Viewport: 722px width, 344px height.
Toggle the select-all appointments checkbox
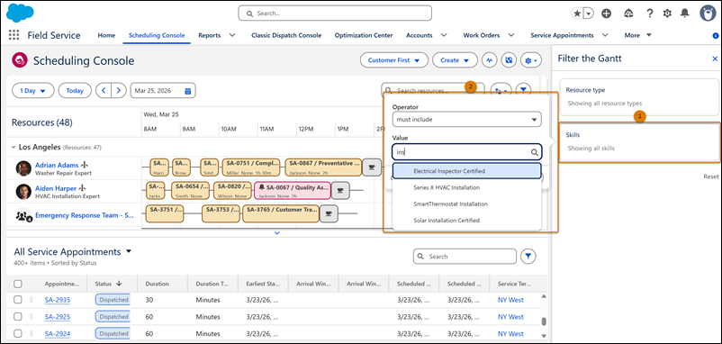point(18,285)
